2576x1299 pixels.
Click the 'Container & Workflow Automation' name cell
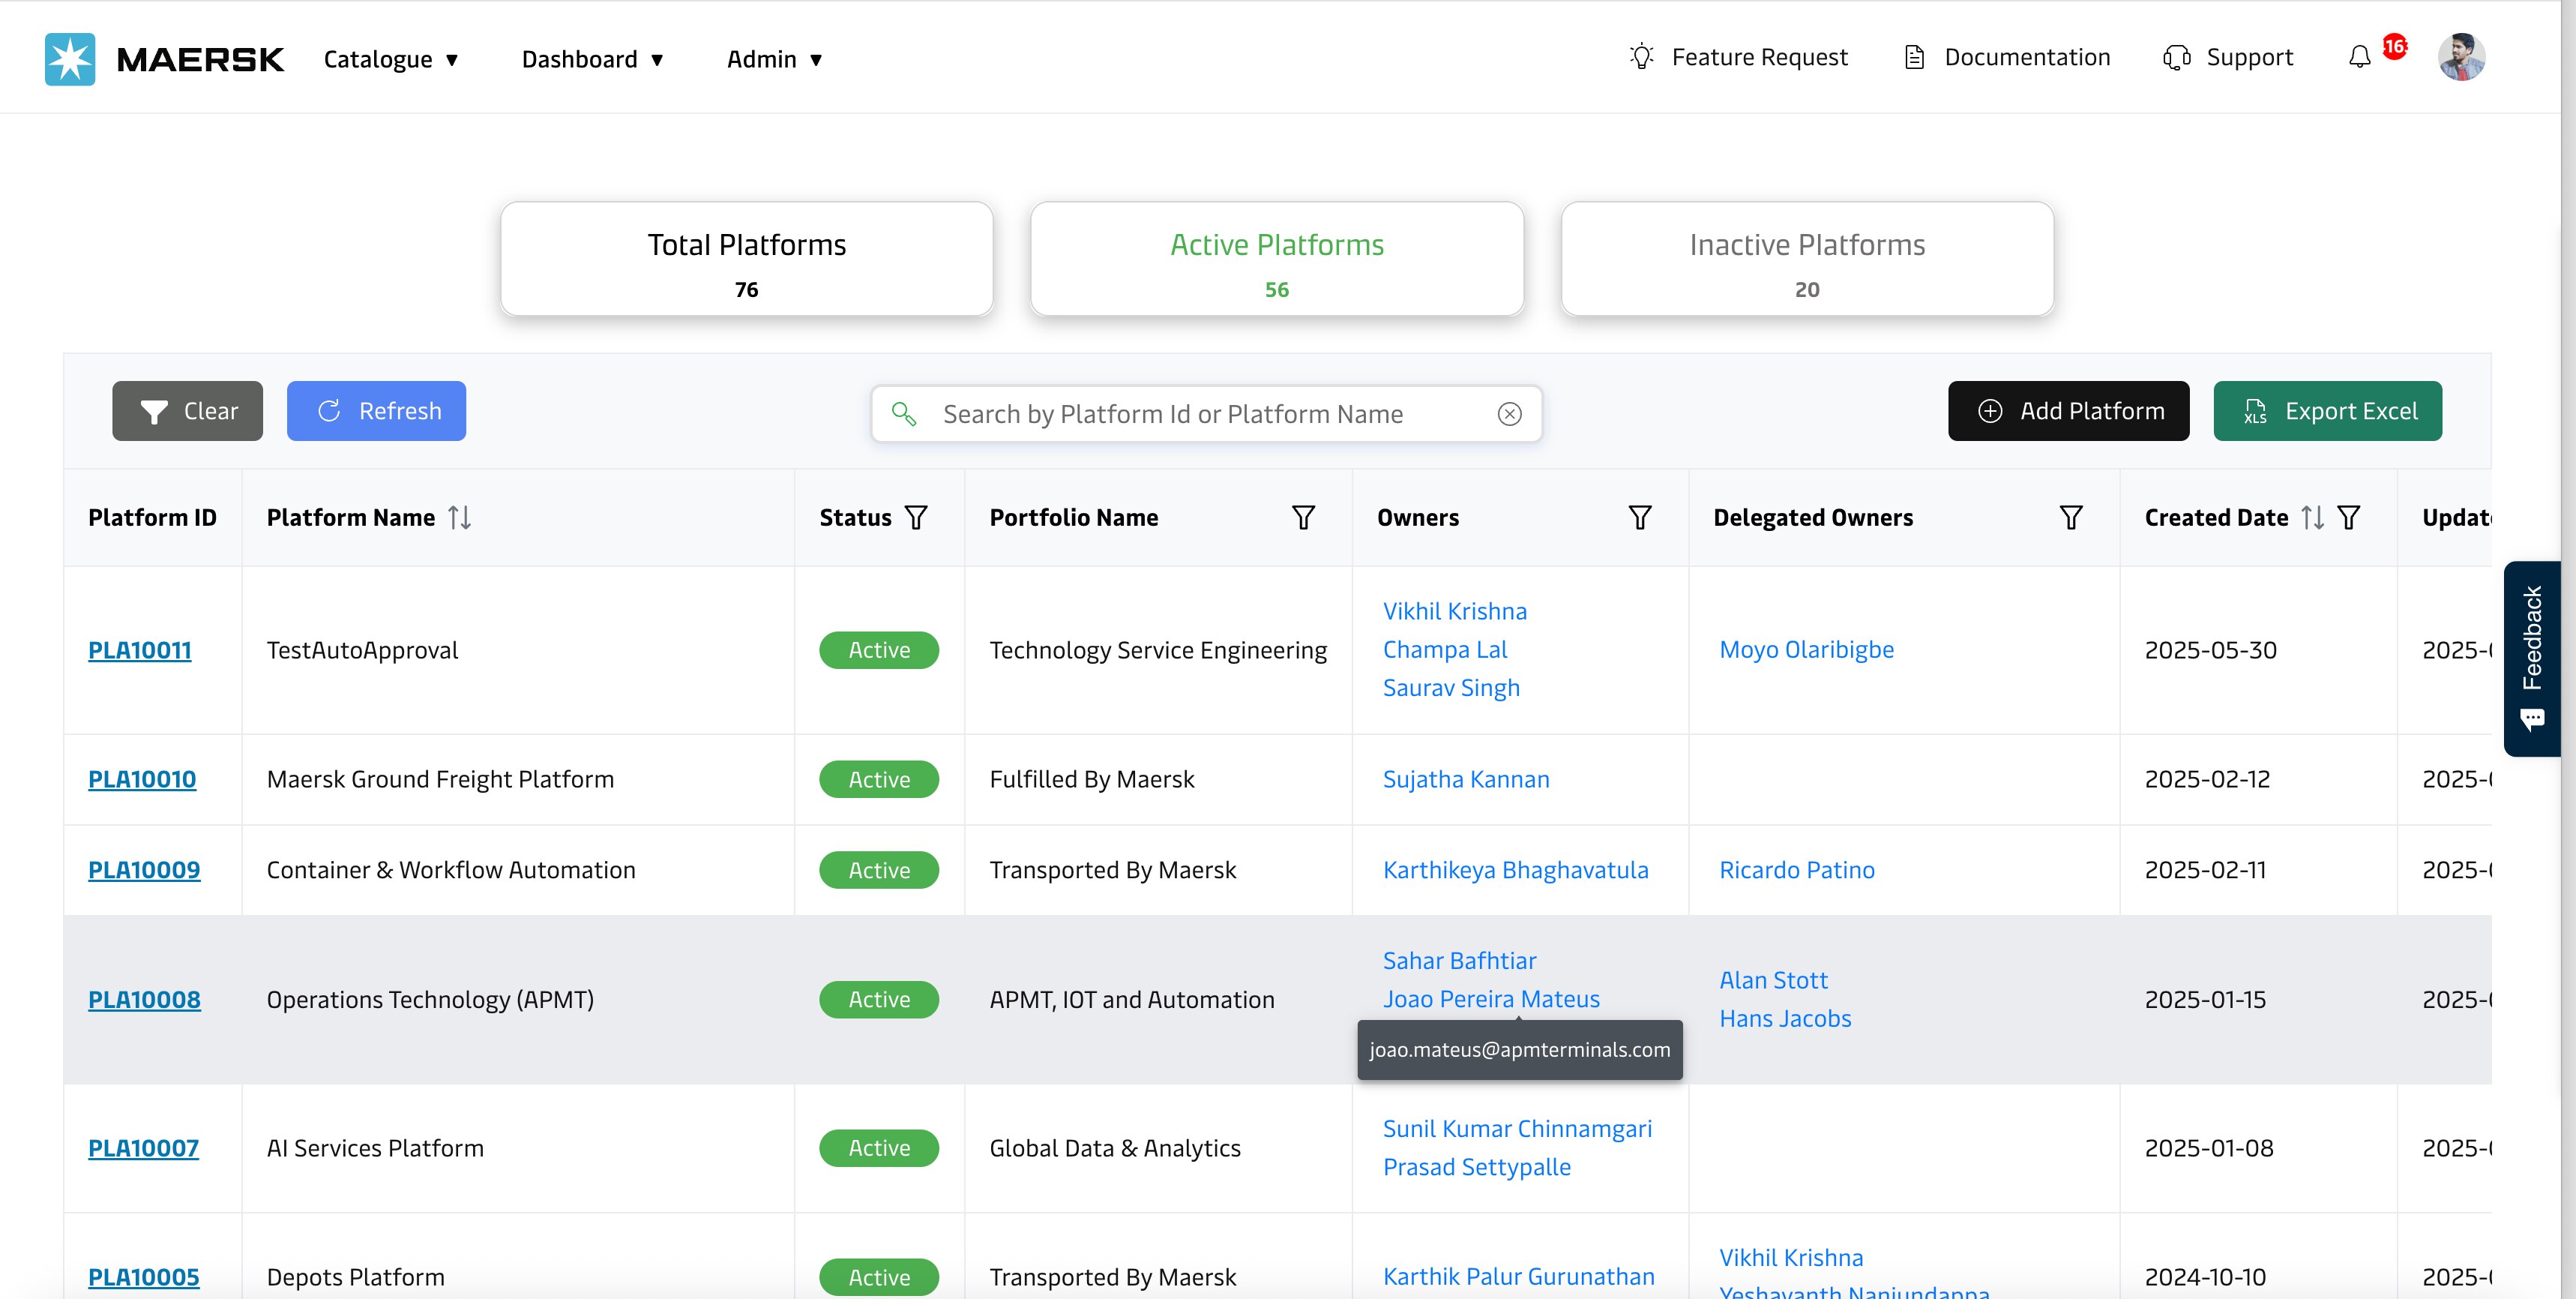[x=451, y=871]
